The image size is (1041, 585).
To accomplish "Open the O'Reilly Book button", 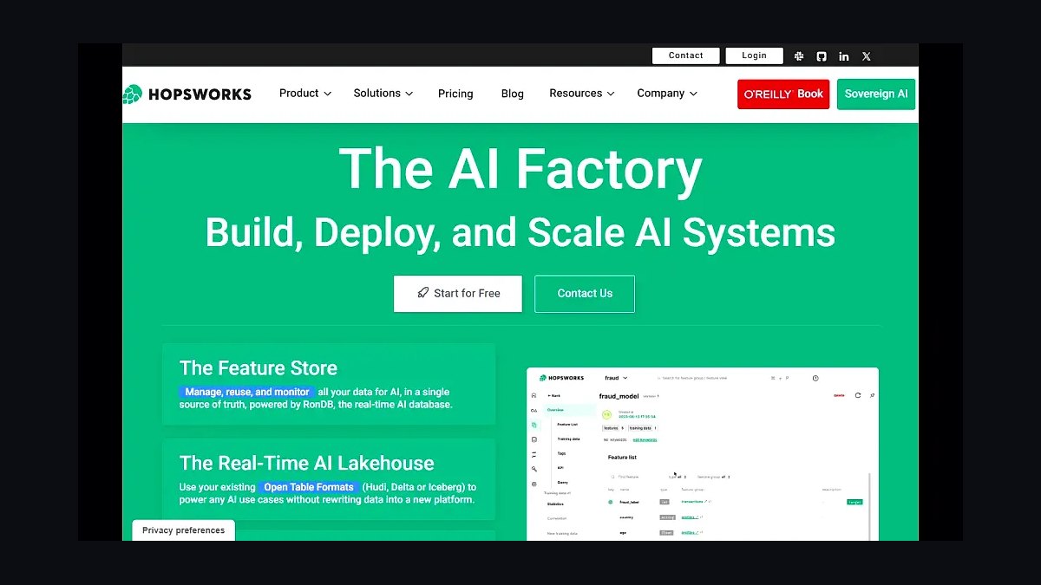I will (783, 94).
